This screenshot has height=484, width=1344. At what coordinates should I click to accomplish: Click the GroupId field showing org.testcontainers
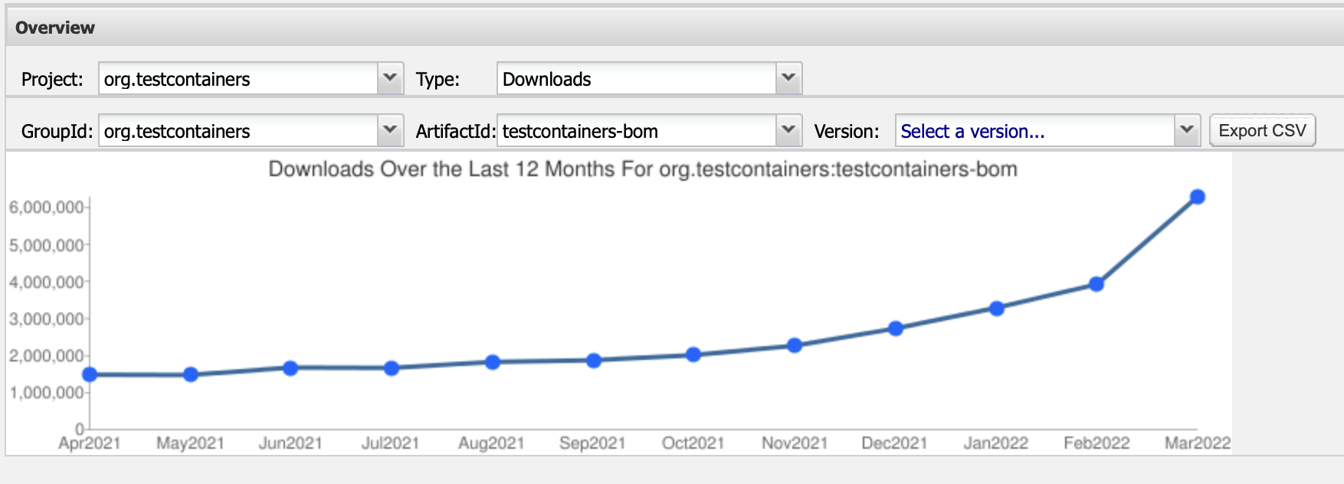click(x=238, y=130)
